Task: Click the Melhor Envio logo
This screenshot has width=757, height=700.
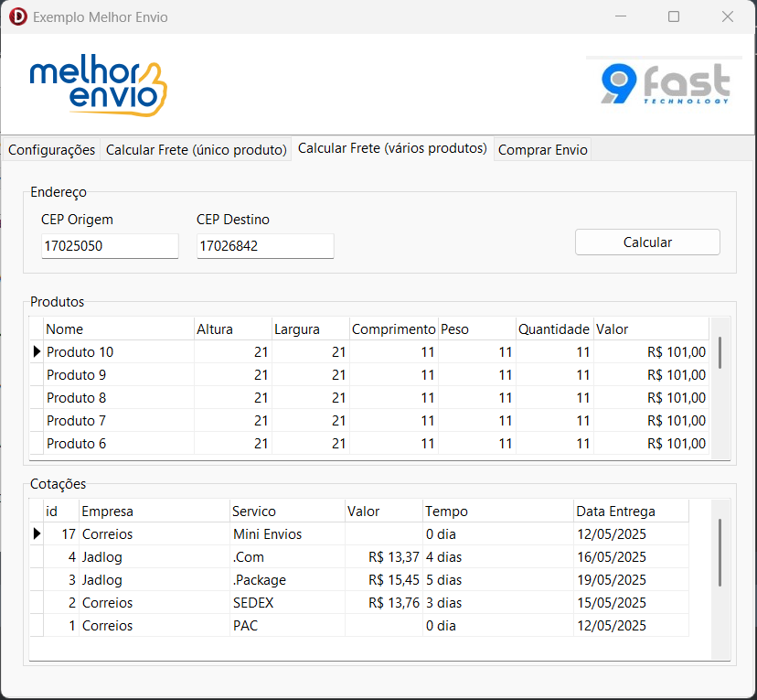Action: tap(99, 85)
